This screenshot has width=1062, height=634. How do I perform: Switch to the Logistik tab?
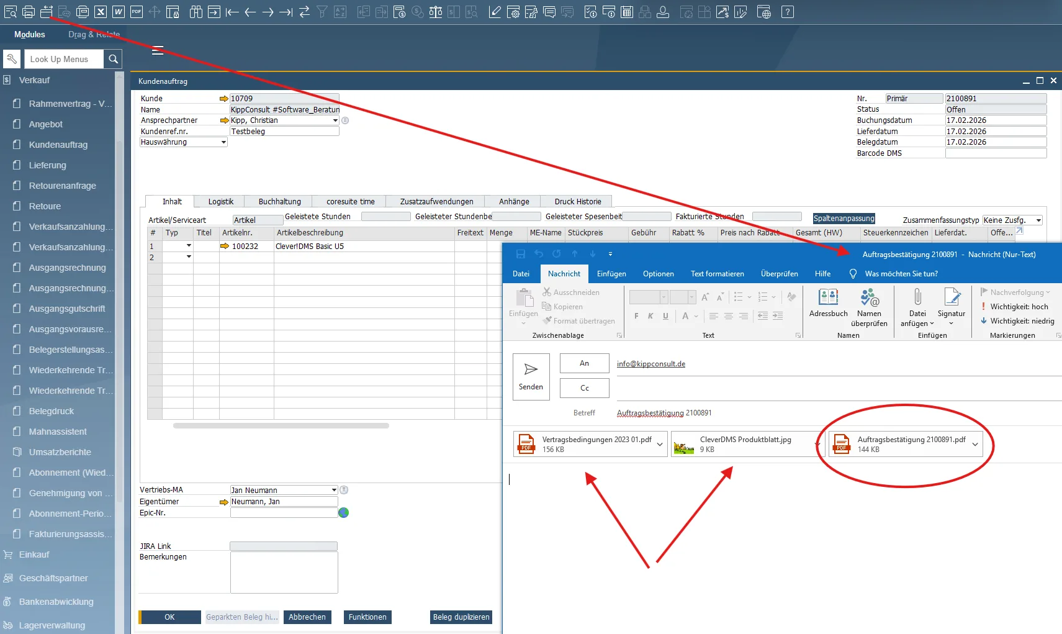220,202
